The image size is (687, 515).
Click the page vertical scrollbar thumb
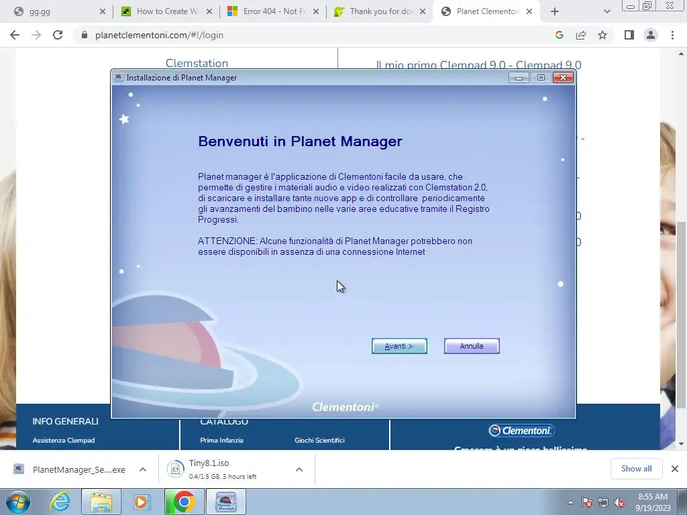click(680, 315)
